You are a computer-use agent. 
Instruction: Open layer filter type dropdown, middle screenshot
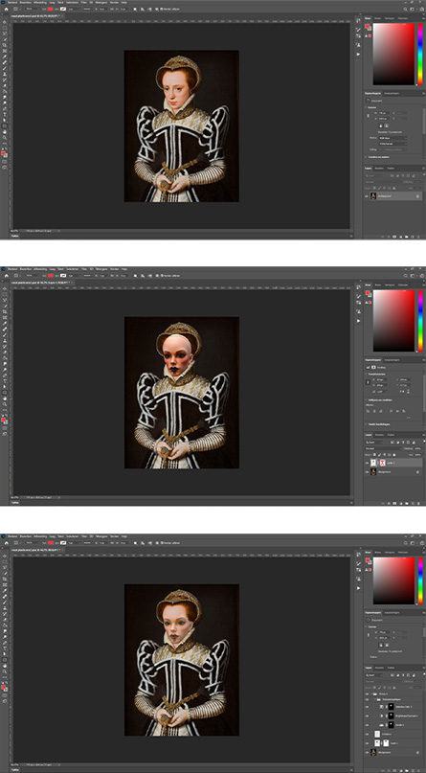[373, 443]
